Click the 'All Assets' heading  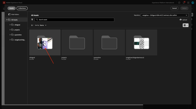click(x=35, y=15)
